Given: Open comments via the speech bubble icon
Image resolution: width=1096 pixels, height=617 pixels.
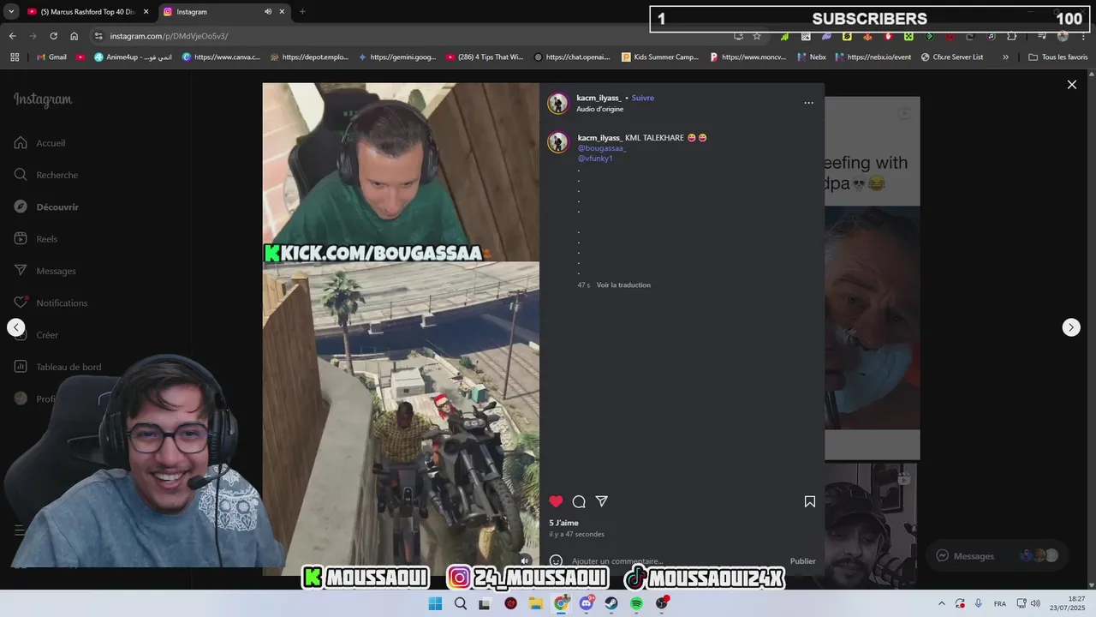Looking at the screenshot, I should click(x=579, y=501).
